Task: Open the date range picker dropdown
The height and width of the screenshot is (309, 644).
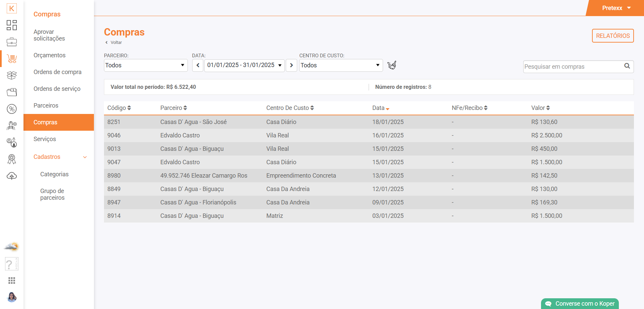Action: 244,65
